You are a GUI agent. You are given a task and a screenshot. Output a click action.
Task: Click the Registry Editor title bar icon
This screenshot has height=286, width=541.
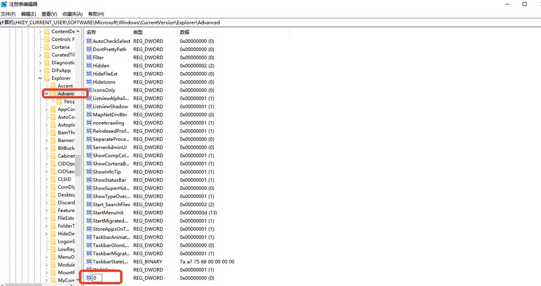pyautogui.click(x=4, y=4)
